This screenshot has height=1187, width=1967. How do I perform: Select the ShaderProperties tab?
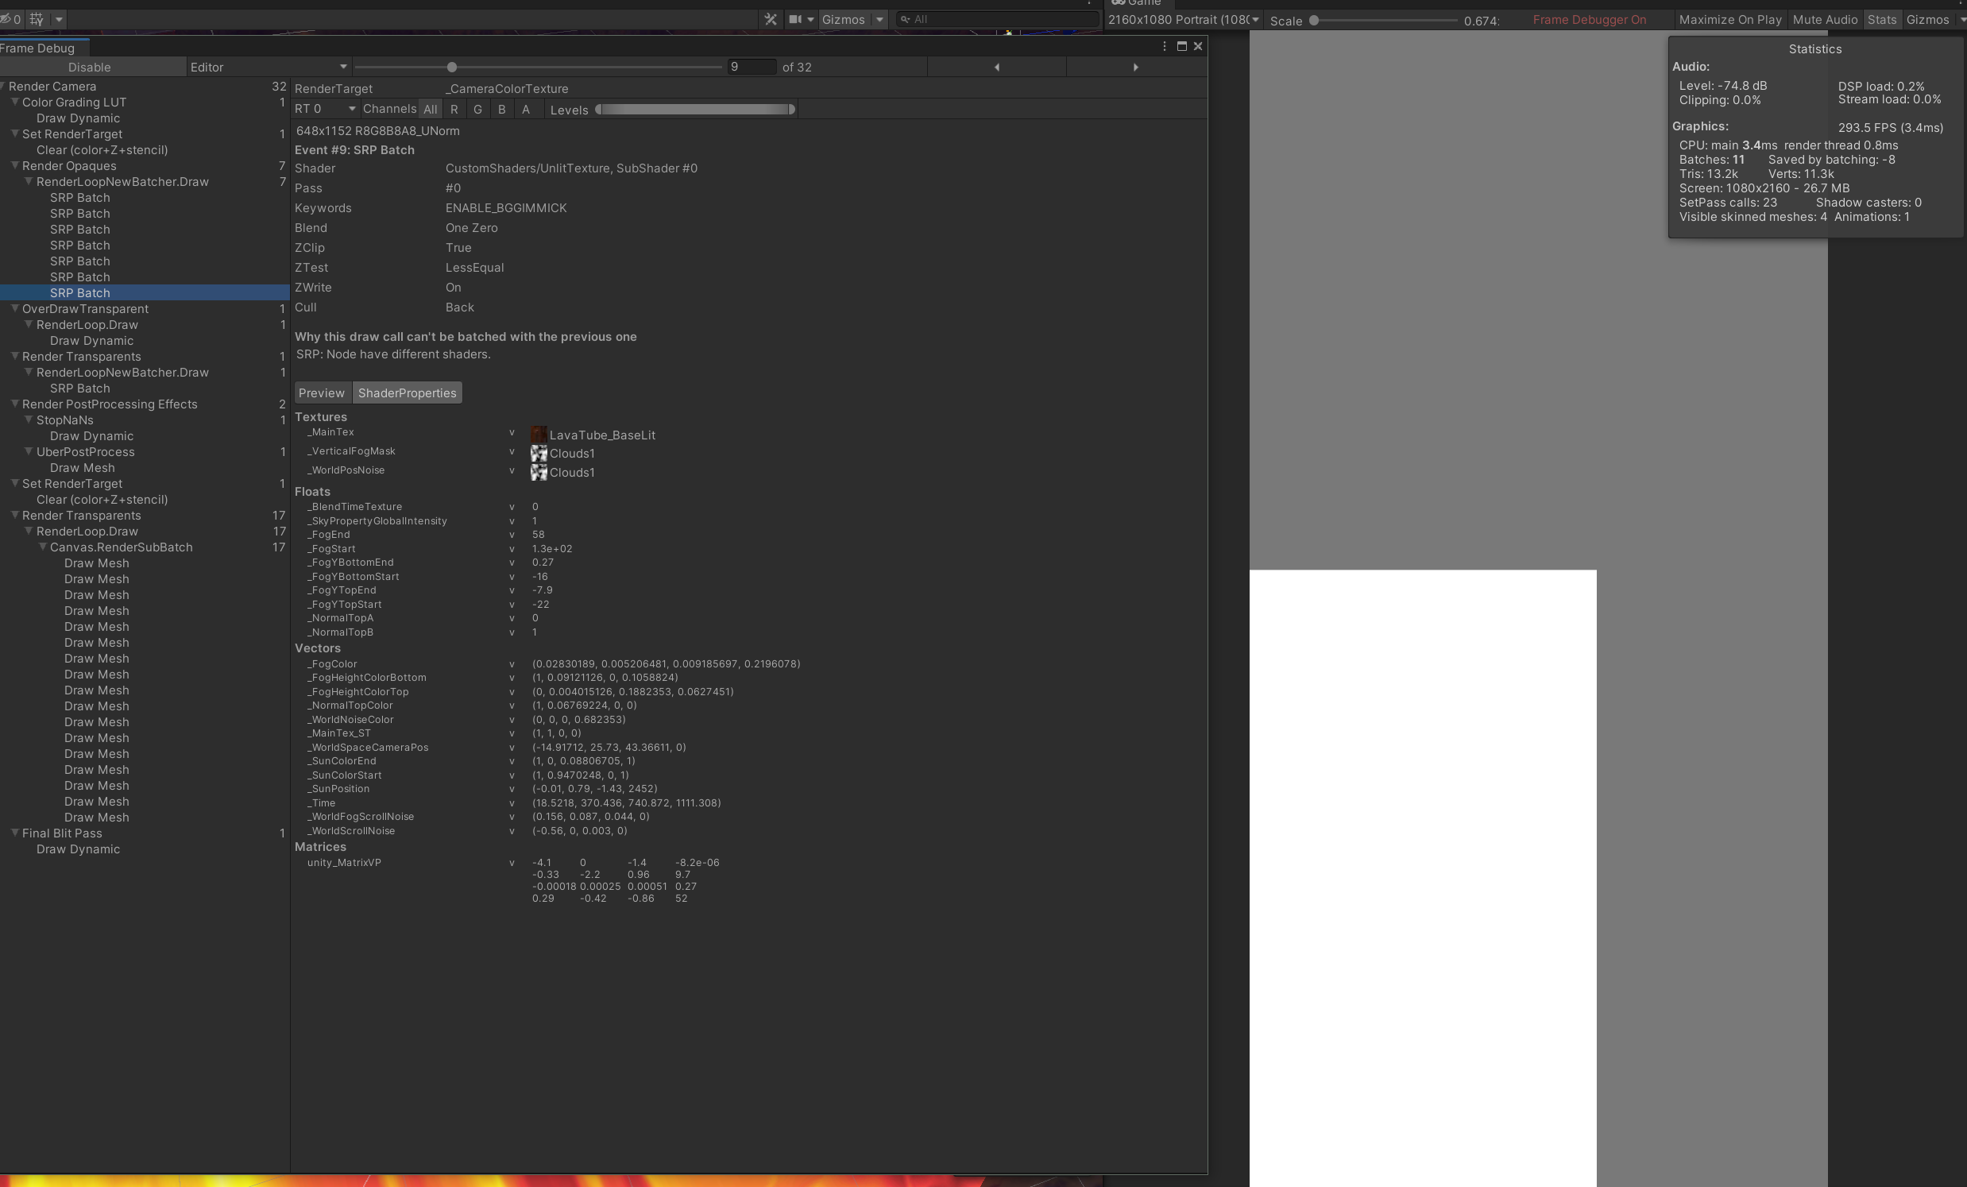tap(407, 392)
